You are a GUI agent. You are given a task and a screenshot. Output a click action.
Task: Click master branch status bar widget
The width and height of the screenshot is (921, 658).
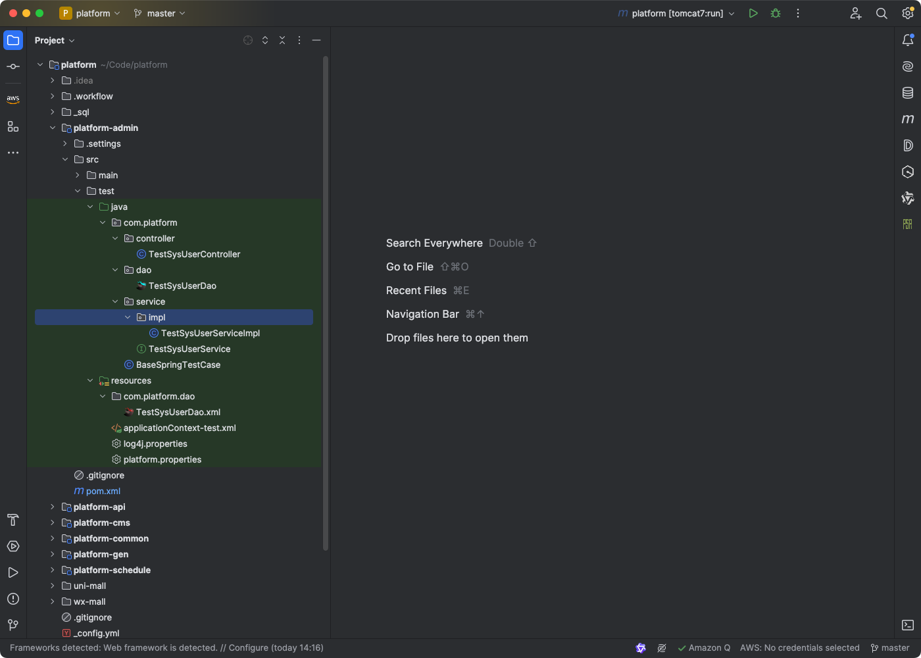(890, 647)
